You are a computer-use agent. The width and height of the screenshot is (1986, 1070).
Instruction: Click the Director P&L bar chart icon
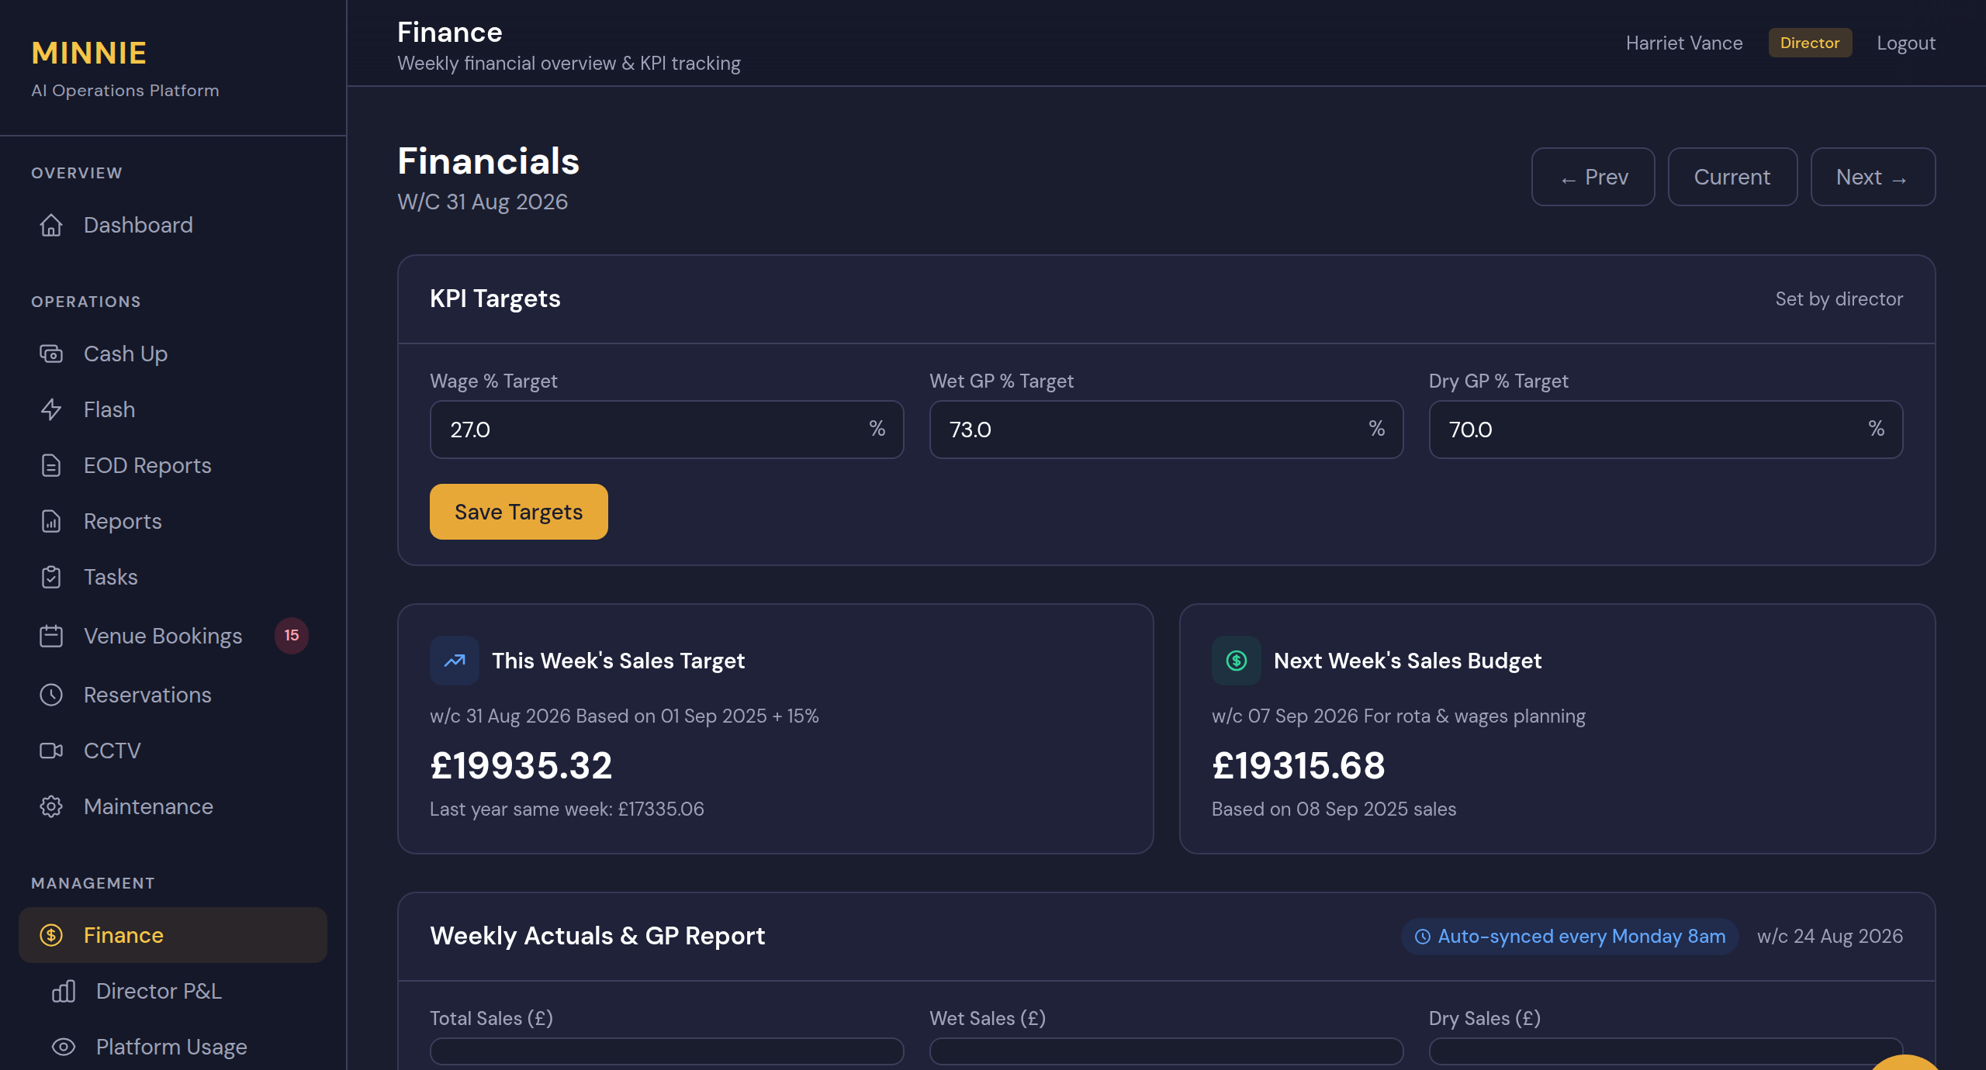pyautogui.click(x=64, y=991)
